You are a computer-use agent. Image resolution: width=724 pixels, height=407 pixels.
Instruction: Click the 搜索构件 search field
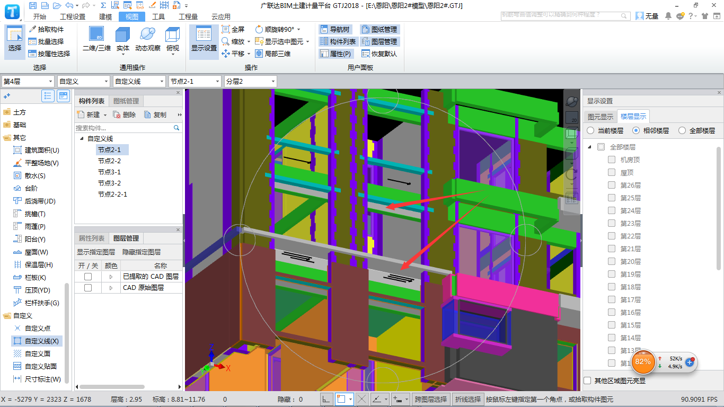tap(124, 128)
